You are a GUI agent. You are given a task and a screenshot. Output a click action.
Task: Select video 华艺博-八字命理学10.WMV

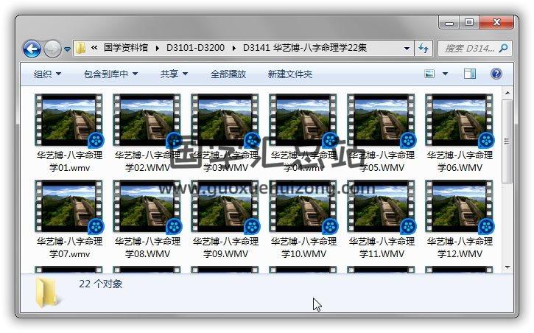(x=303, y=220)
